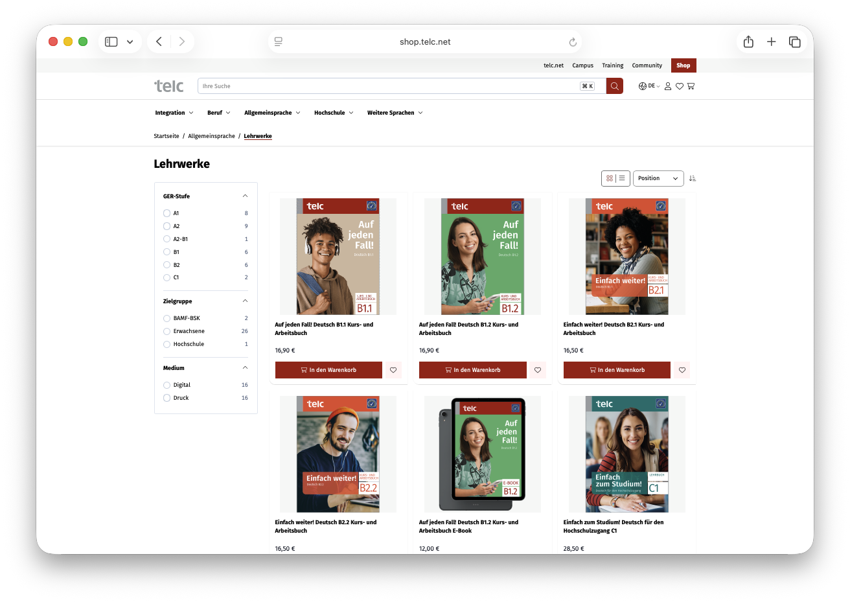Screen dimensions: 850x602
Task: Select the B1 level filter
Action: (167, 252)
